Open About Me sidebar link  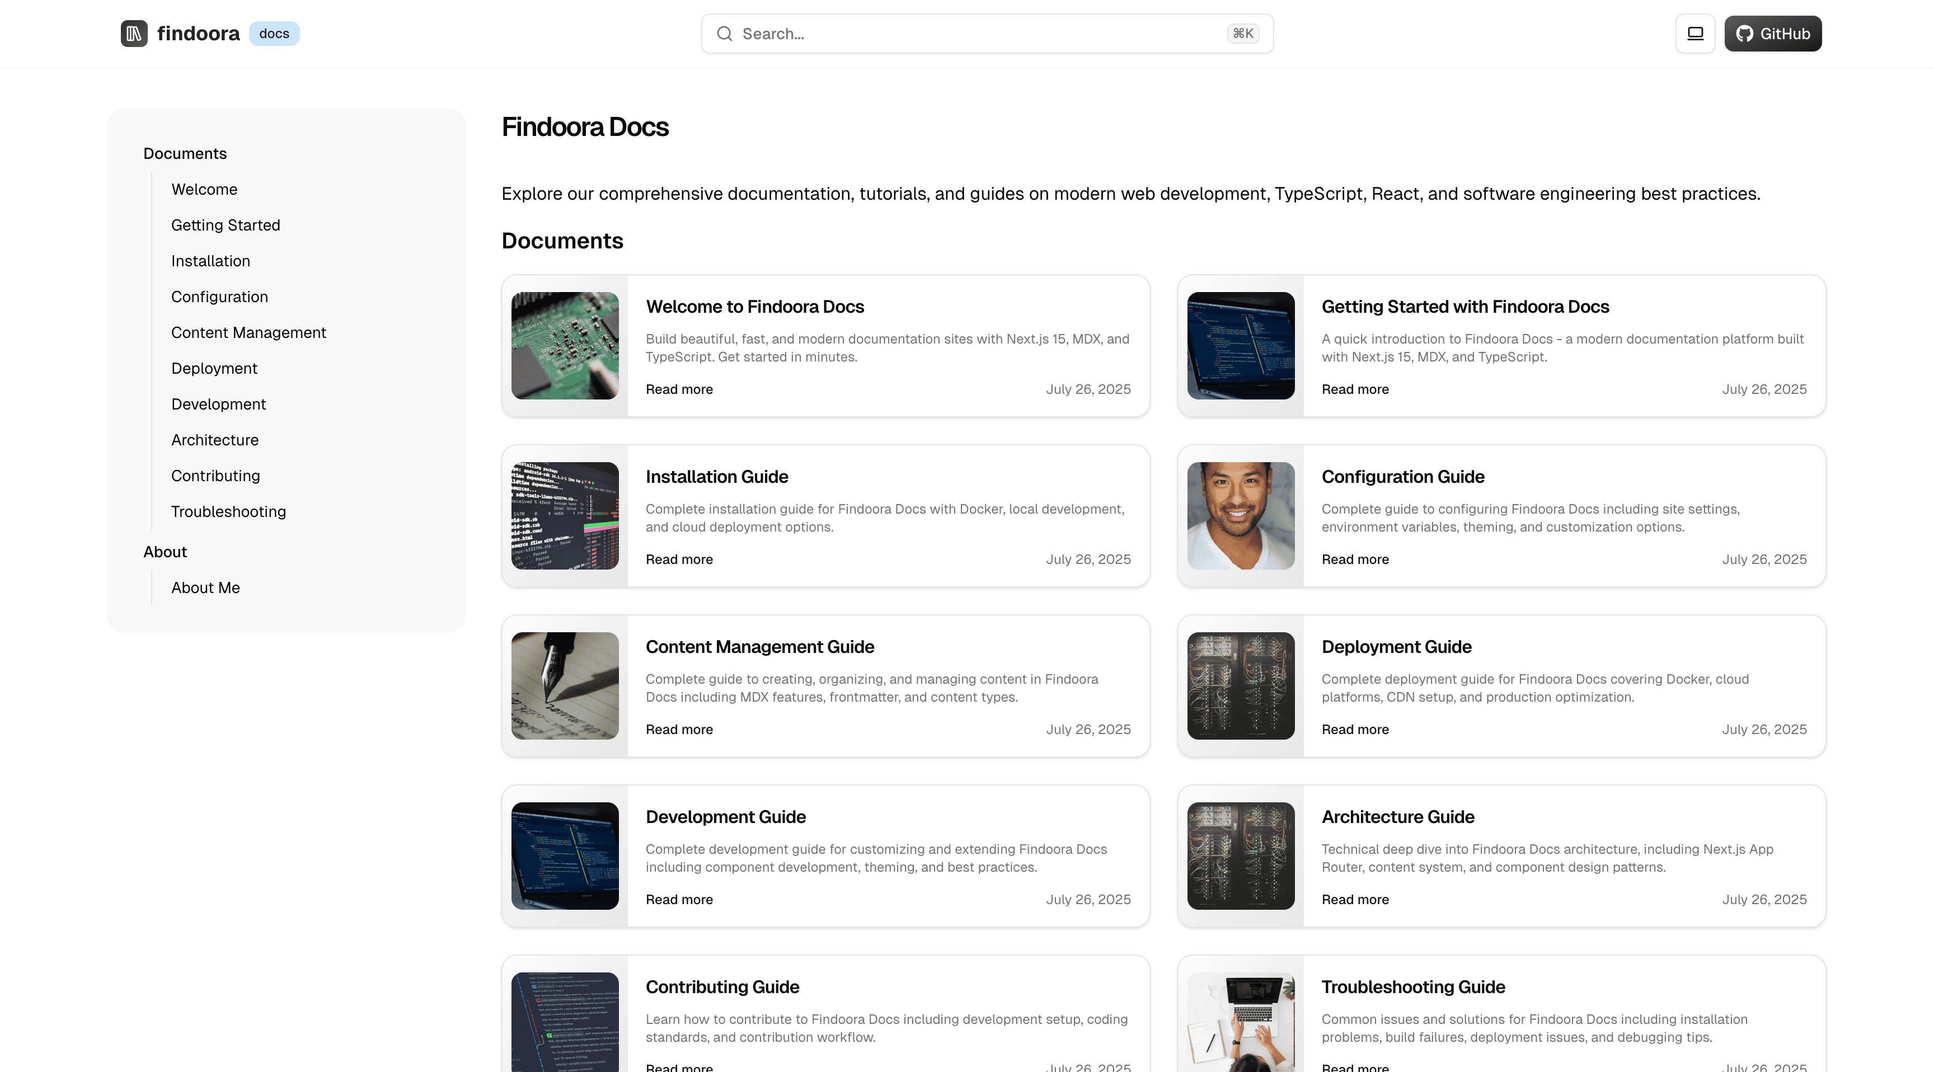click(x=205, y=588)
